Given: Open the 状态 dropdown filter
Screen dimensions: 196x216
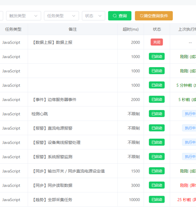Looking at the screenshot, I should (x=94, y=16).
